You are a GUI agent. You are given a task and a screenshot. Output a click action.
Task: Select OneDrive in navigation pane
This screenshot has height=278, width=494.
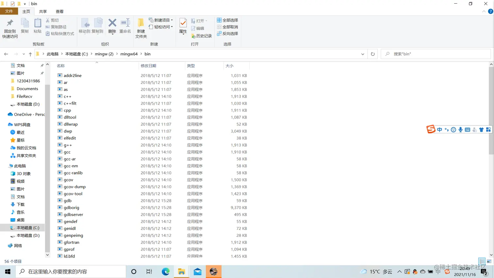tap(26, 114)
